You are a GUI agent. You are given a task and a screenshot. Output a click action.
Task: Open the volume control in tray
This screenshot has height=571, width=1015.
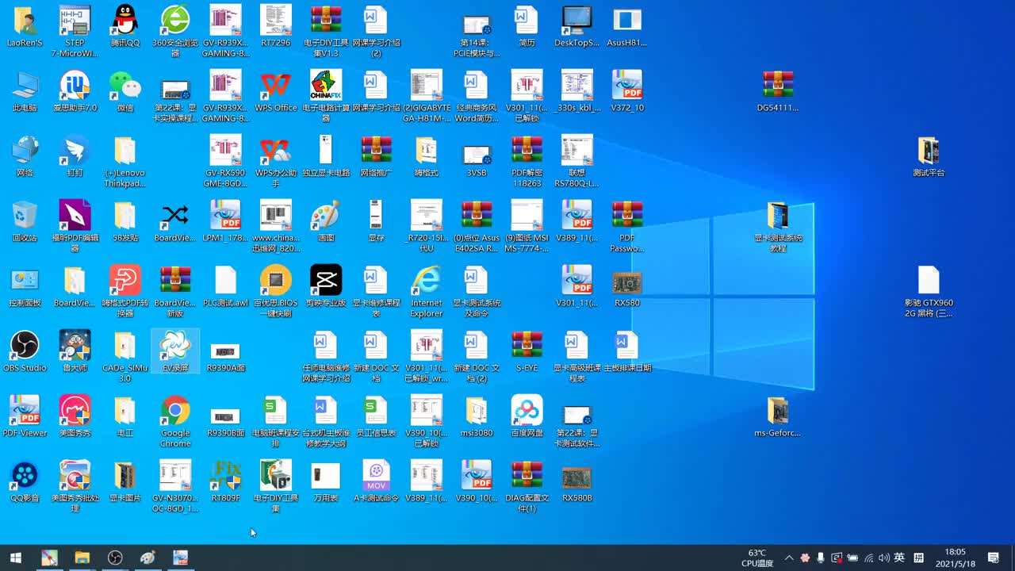[884, 558]
